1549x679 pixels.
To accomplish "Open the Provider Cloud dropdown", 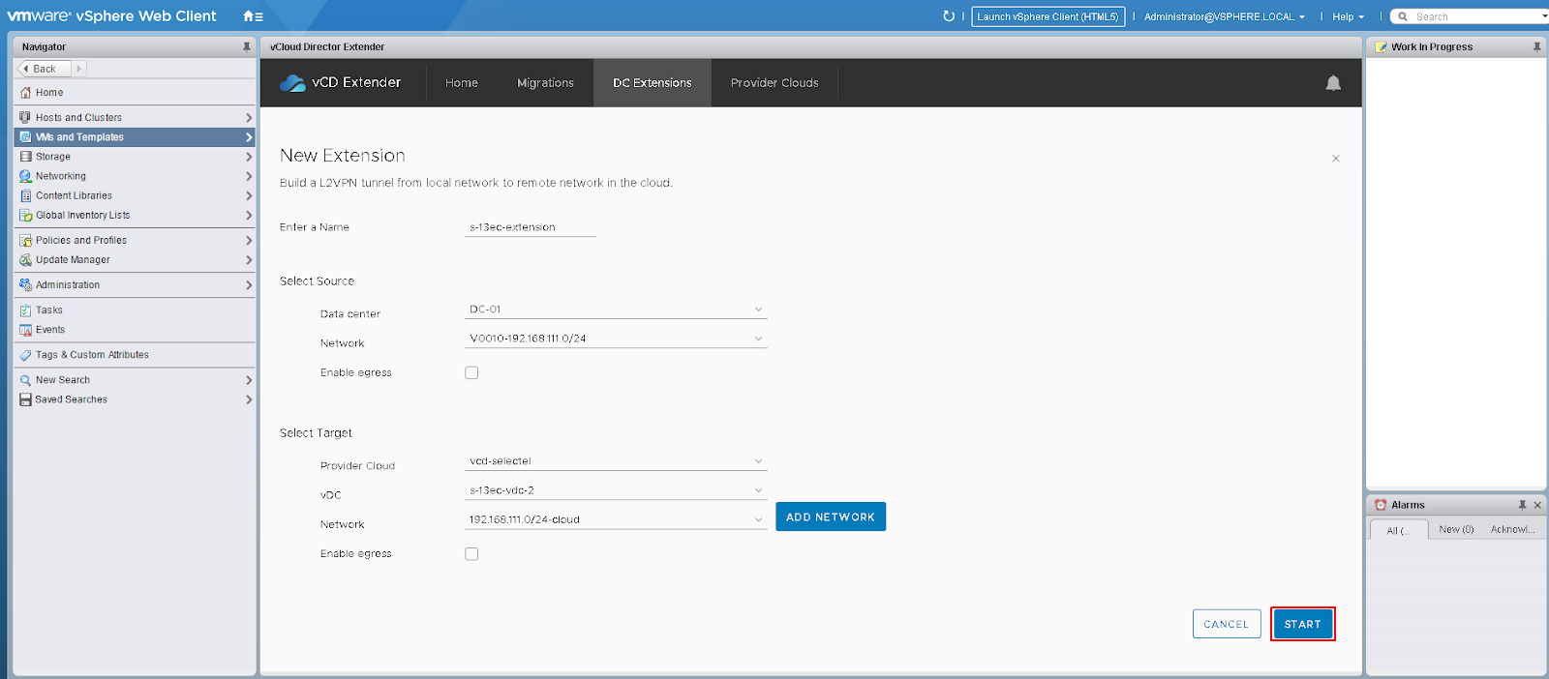I will [x=616, y=461].
